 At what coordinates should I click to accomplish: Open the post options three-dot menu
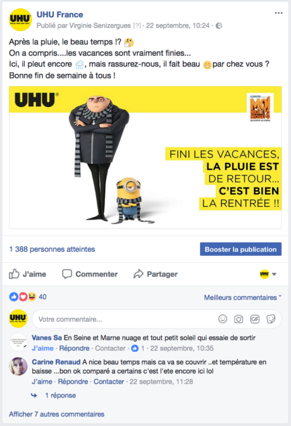click(x=278, y=13)
